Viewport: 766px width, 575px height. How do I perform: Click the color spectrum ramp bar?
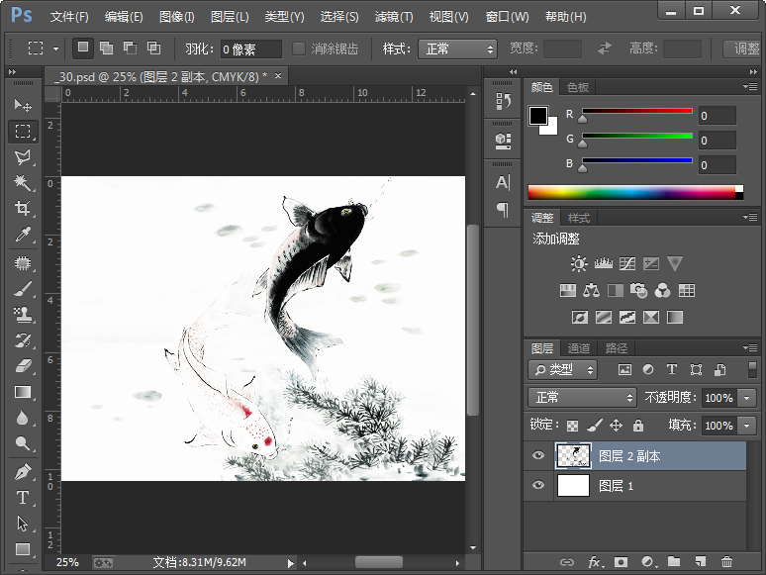[x=633, y=192]
